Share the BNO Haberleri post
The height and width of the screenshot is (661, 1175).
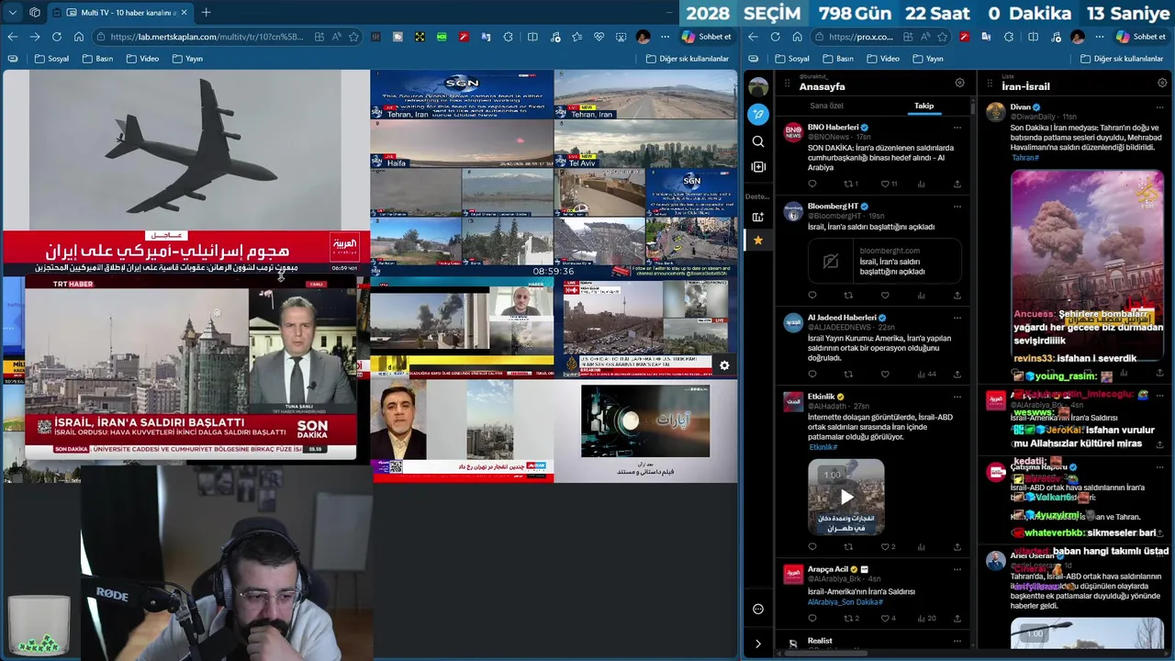(x=957, y=184)
